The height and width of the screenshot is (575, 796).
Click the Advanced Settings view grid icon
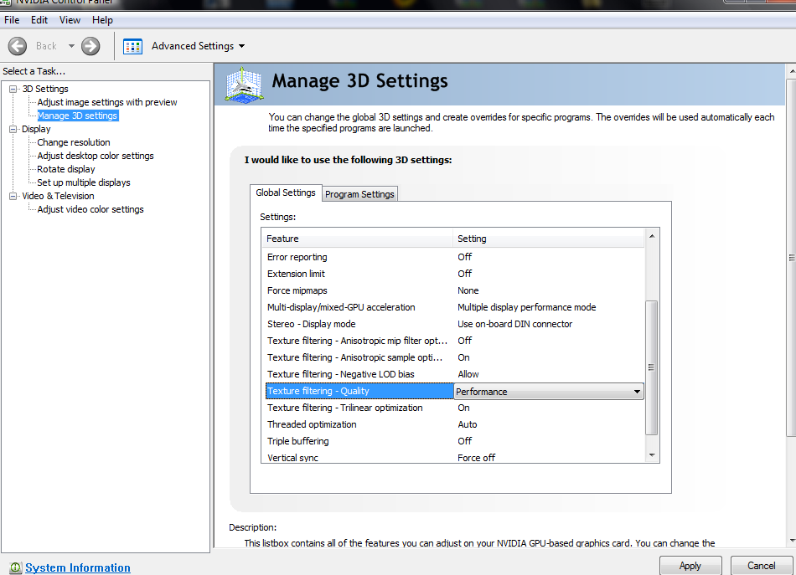click(x=132, y=46)
